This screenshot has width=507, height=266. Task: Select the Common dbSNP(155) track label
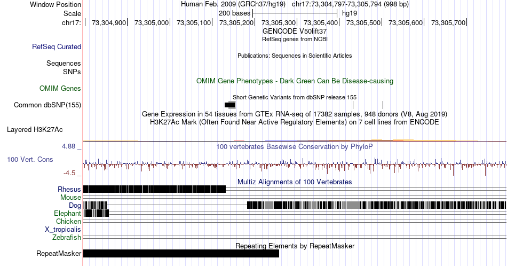click(x=47, y=105)
